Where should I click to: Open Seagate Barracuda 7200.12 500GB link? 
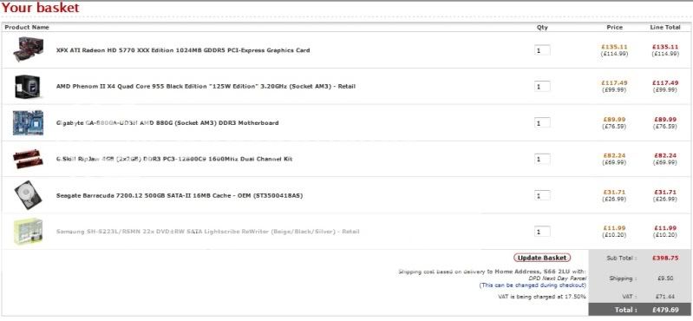tap(180, 195)
